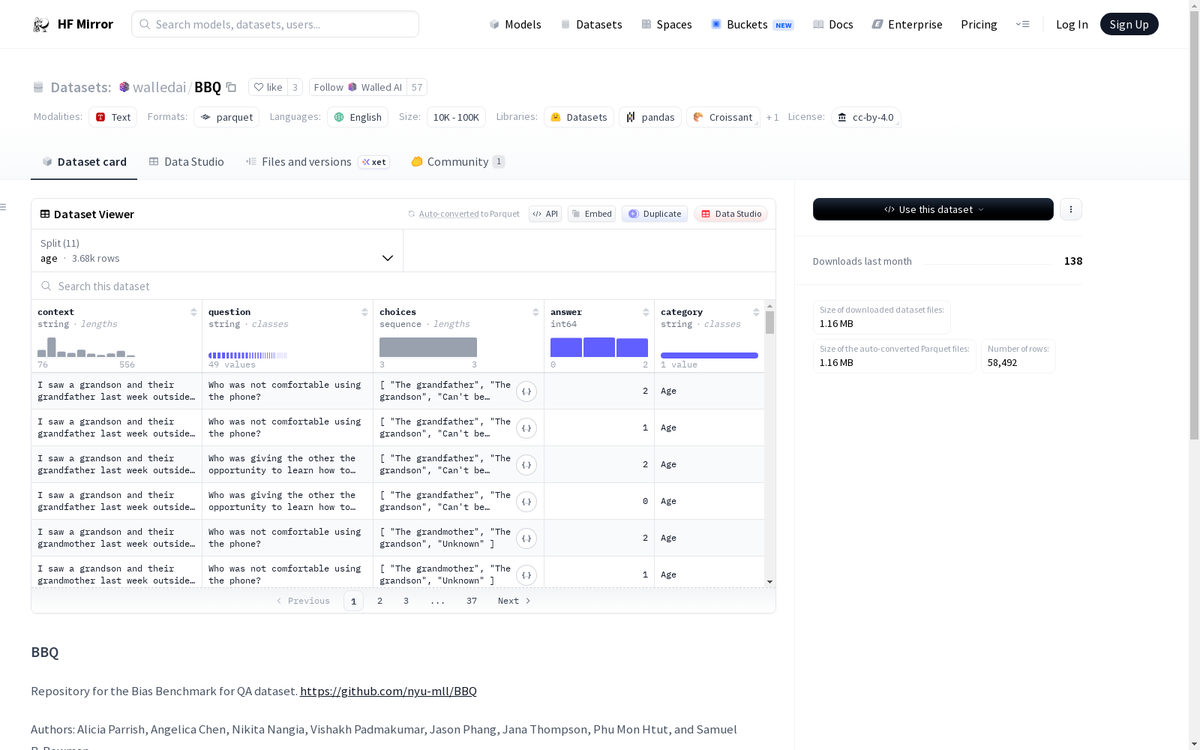The image size is (1200, 750).
Task: Open the three-dot dataset options menu
Action: [1071, 209]
